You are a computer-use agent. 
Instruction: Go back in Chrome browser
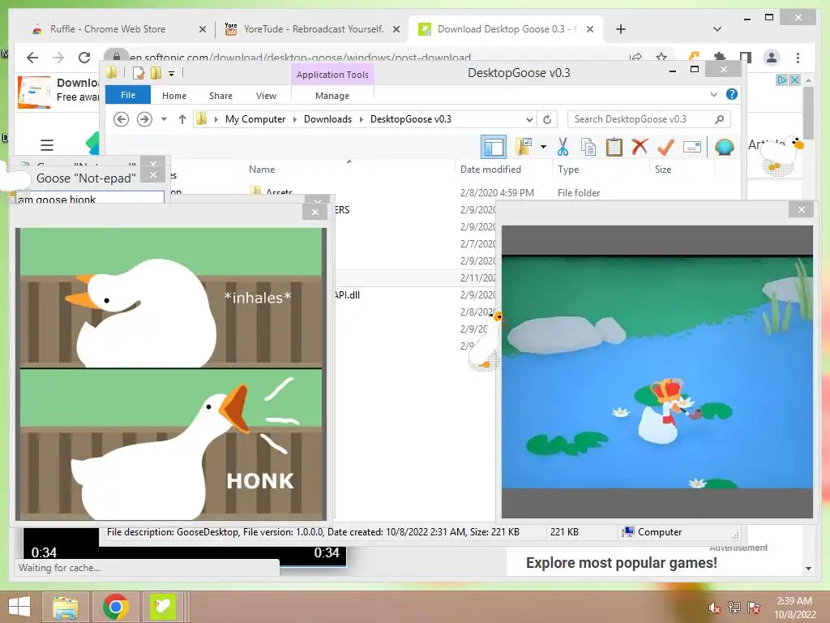[32, 58]
